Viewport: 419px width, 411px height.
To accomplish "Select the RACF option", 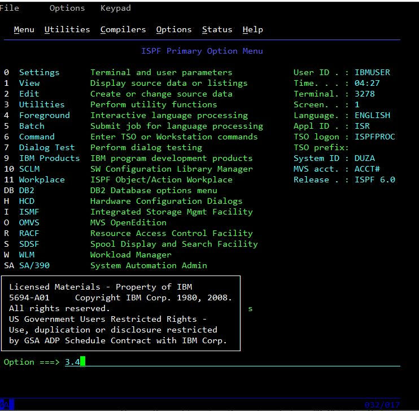I will (29, 233).
